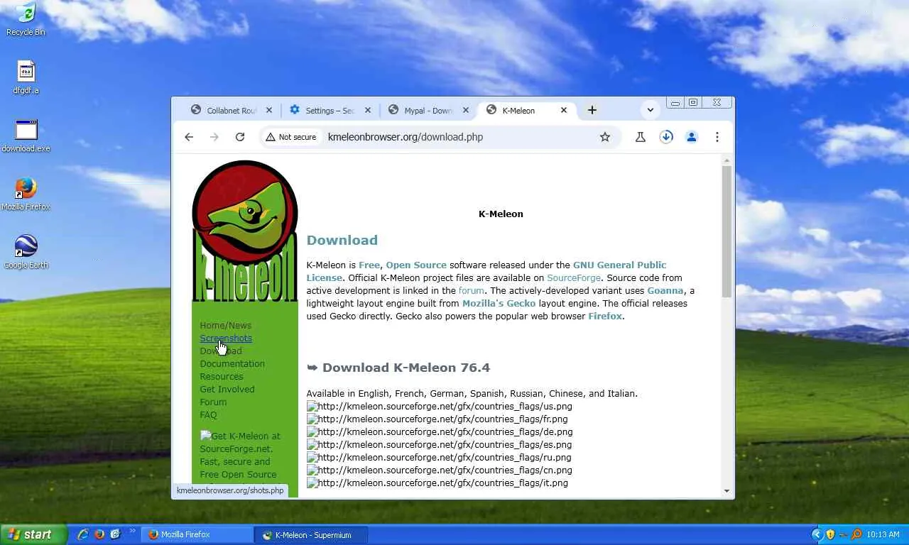Image resolution: width=909 pixels, height=545 pixels.
Task: Follow the SourceForge link in paragraph
Action: click(574, 277)
